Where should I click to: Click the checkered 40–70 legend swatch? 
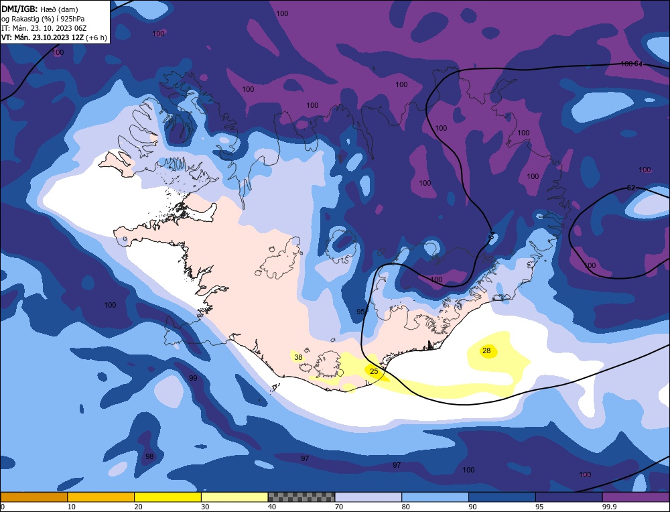point(301,497)
